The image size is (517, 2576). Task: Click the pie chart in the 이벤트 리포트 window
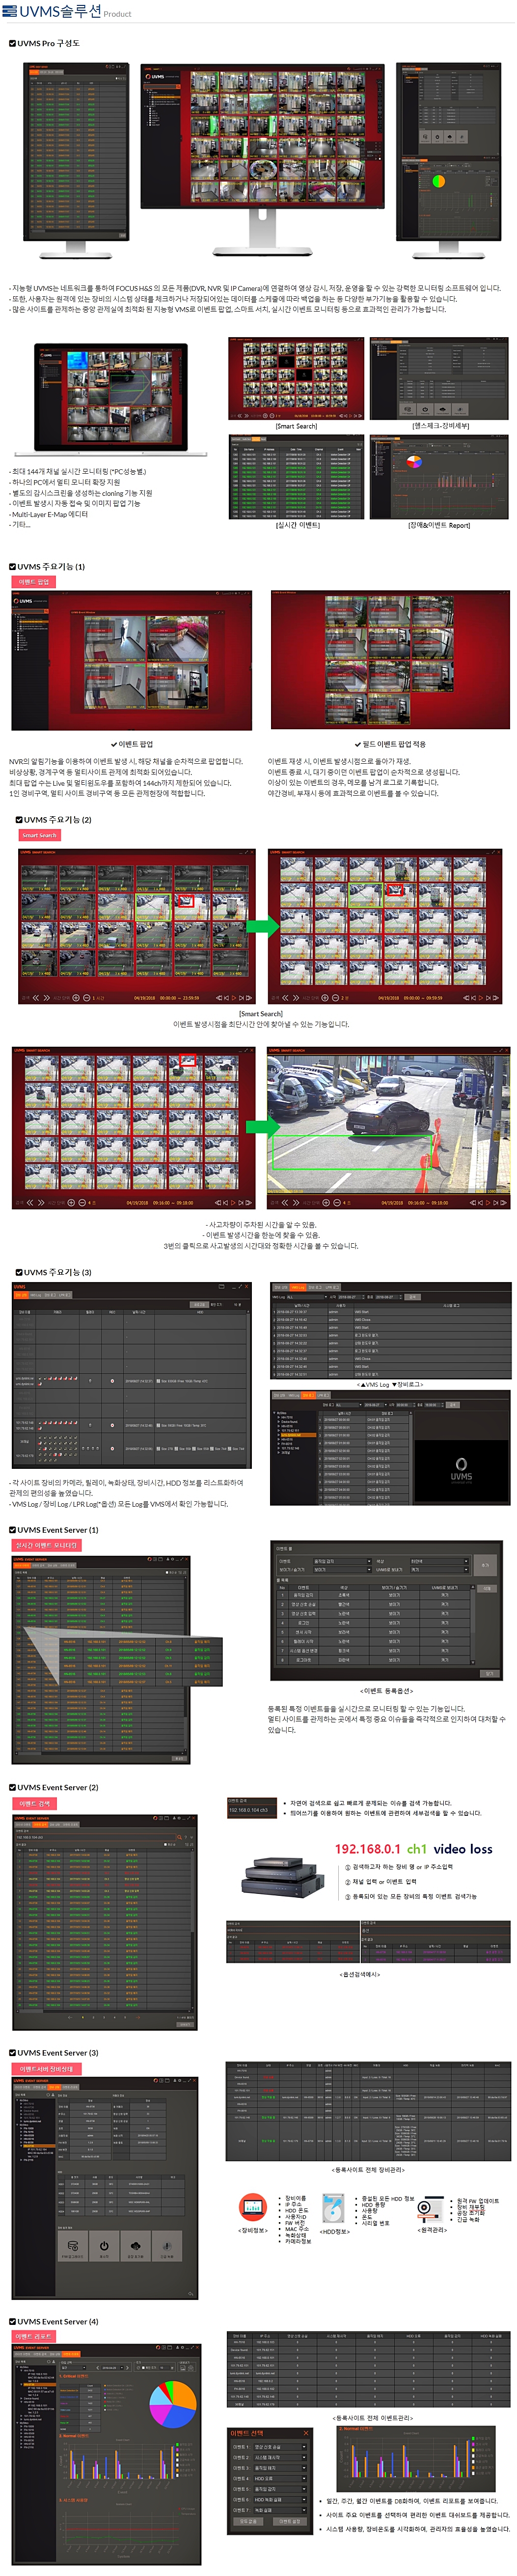click(x=173, y=2406)
